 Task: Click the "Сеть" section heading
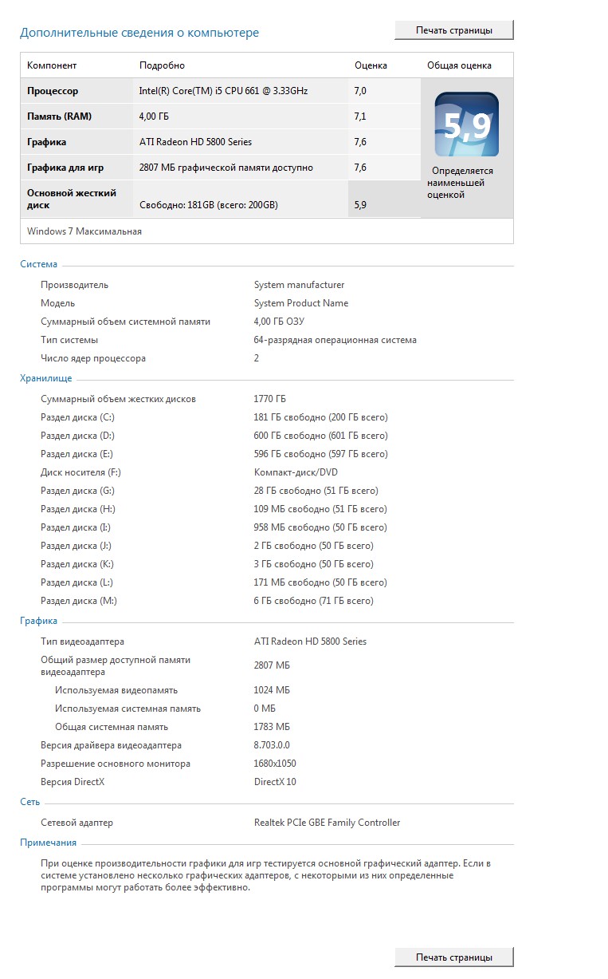[x=30, y=802]
